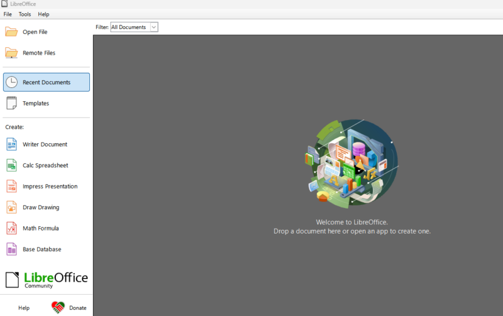Click the Writer Document icon

point(11,144)
